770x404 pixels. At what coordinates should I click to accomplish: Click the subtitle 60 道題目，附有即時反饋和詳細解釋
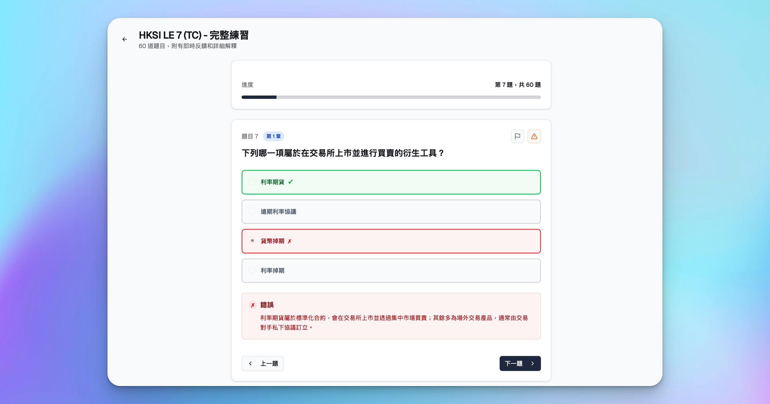point(188,46)
